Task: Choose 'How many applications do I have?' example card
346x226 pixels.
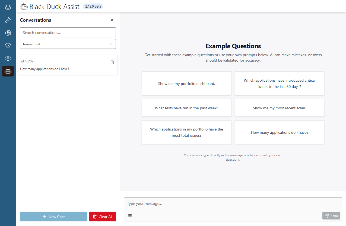Action: [280, 132]
